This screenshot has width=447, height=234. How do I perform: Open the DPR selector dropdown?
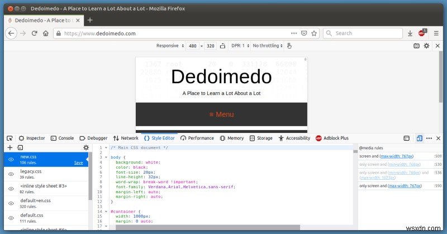[x=240, y=46]
